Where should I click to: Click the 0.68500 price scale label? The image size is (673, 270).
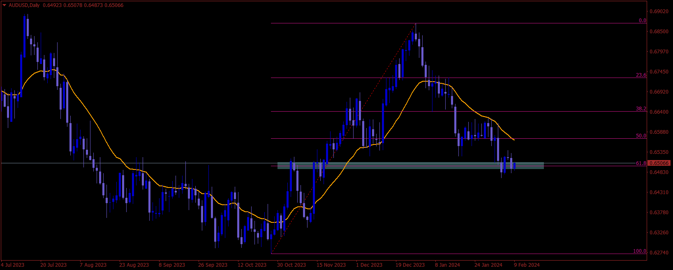click(x=659, y=32)
